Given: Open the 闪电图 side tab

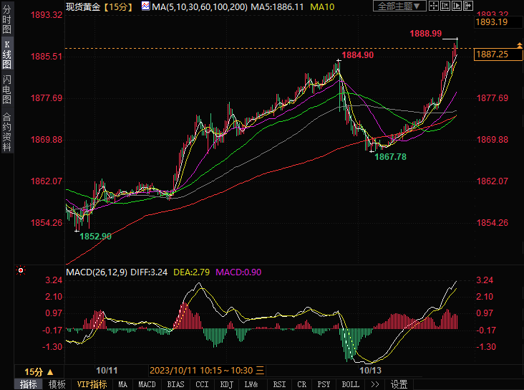Looking at the screenshot, I should tap(6, 89).
